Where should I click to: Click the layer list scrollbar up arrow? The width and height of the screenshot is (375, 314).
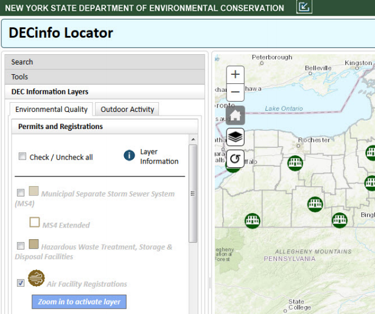(193, 139)
